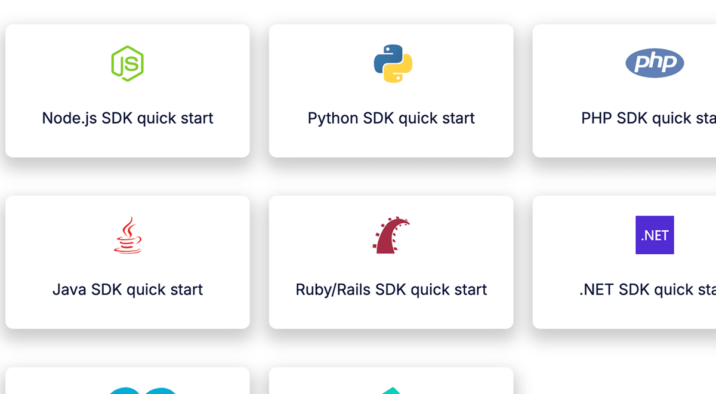Screen dimensions: 716x394
Task: Open the 'Java SDK quick start' text link
Action: [128, 290]
